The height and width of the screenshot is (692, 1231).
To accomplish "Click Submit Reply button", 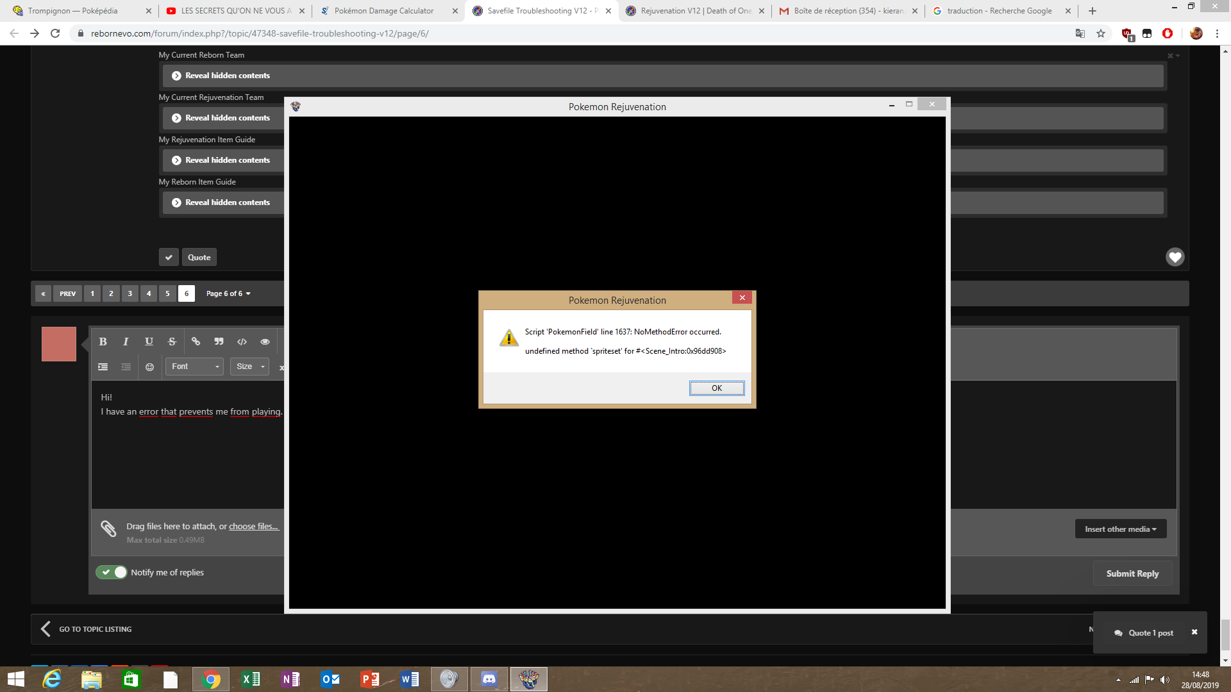I will (x=1132, y=573).
